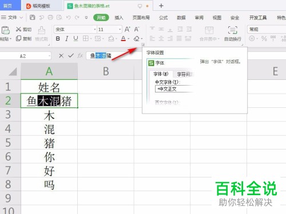Image resolution: width=286 pixels, height=214 pixels.
Task: Click the Middle Align icon
Action: point(161,29)
